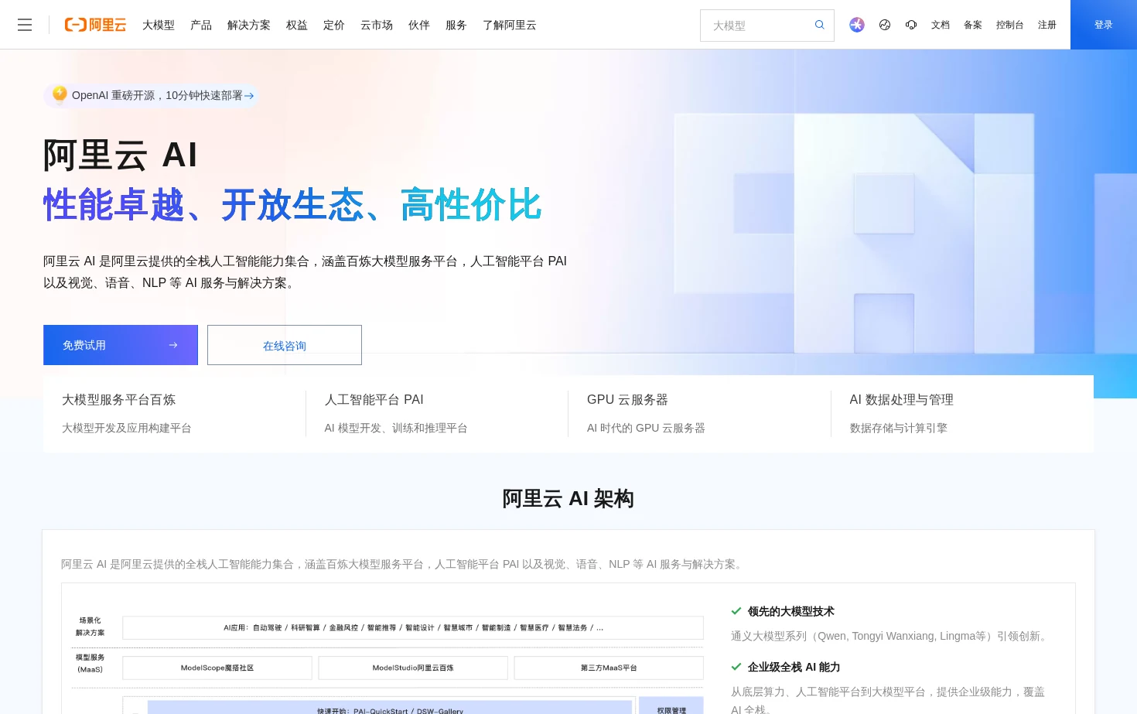Click the 性能卓越、开放生态、高性价比 headline

pyautogui.click(x=292, y=205)
